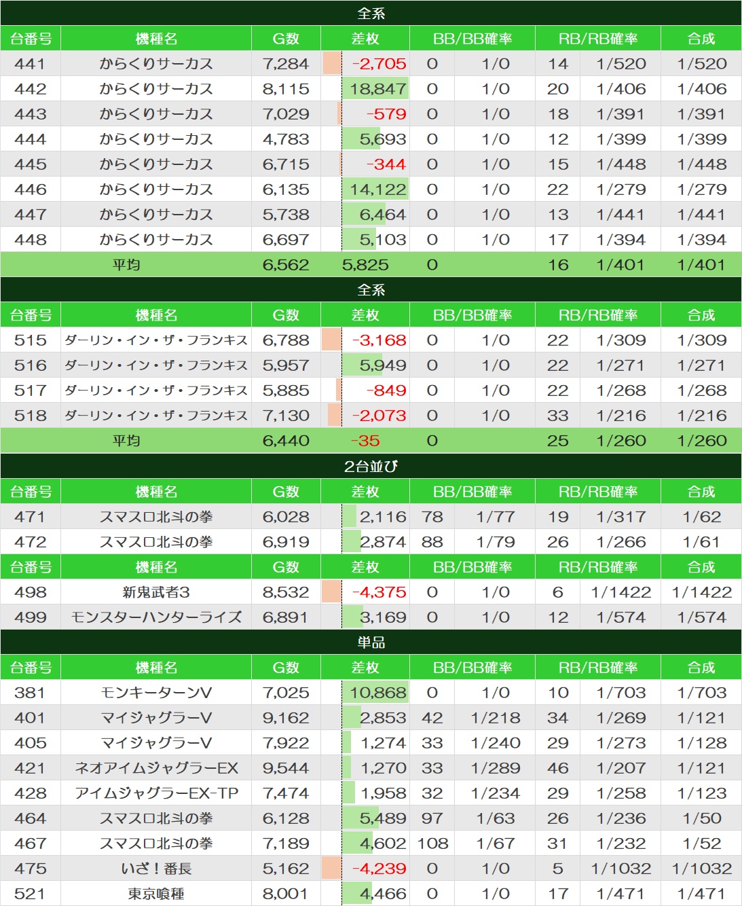This screenshot has width=742, height=906.
Task: Select the 1/574 RB probability for machine 499
Action: 621,617
